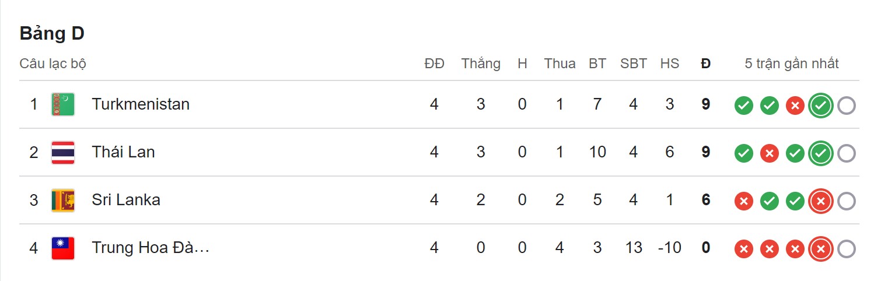The width and height of the screenshot is (874, 281).
Task: Select the truncated Trung Hoa Đà… team name
Action: point(151,248)
